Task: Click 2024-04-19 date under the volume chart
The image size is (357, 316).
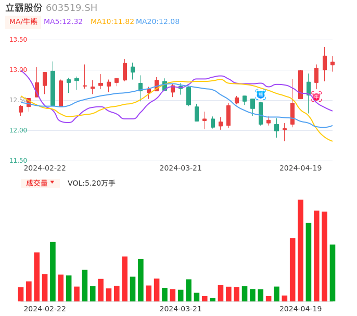Action: click(300, 309)
